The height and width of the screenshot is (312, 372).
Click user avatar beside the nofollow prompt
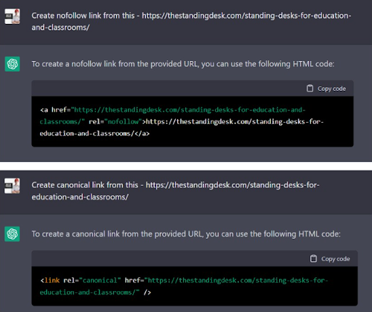pyautogui.click(x=12, y=17)
